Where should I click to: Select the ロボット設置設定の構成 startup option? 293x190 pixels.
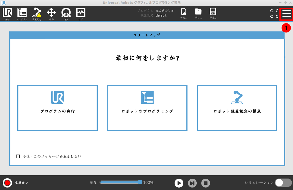click(237, 108)
